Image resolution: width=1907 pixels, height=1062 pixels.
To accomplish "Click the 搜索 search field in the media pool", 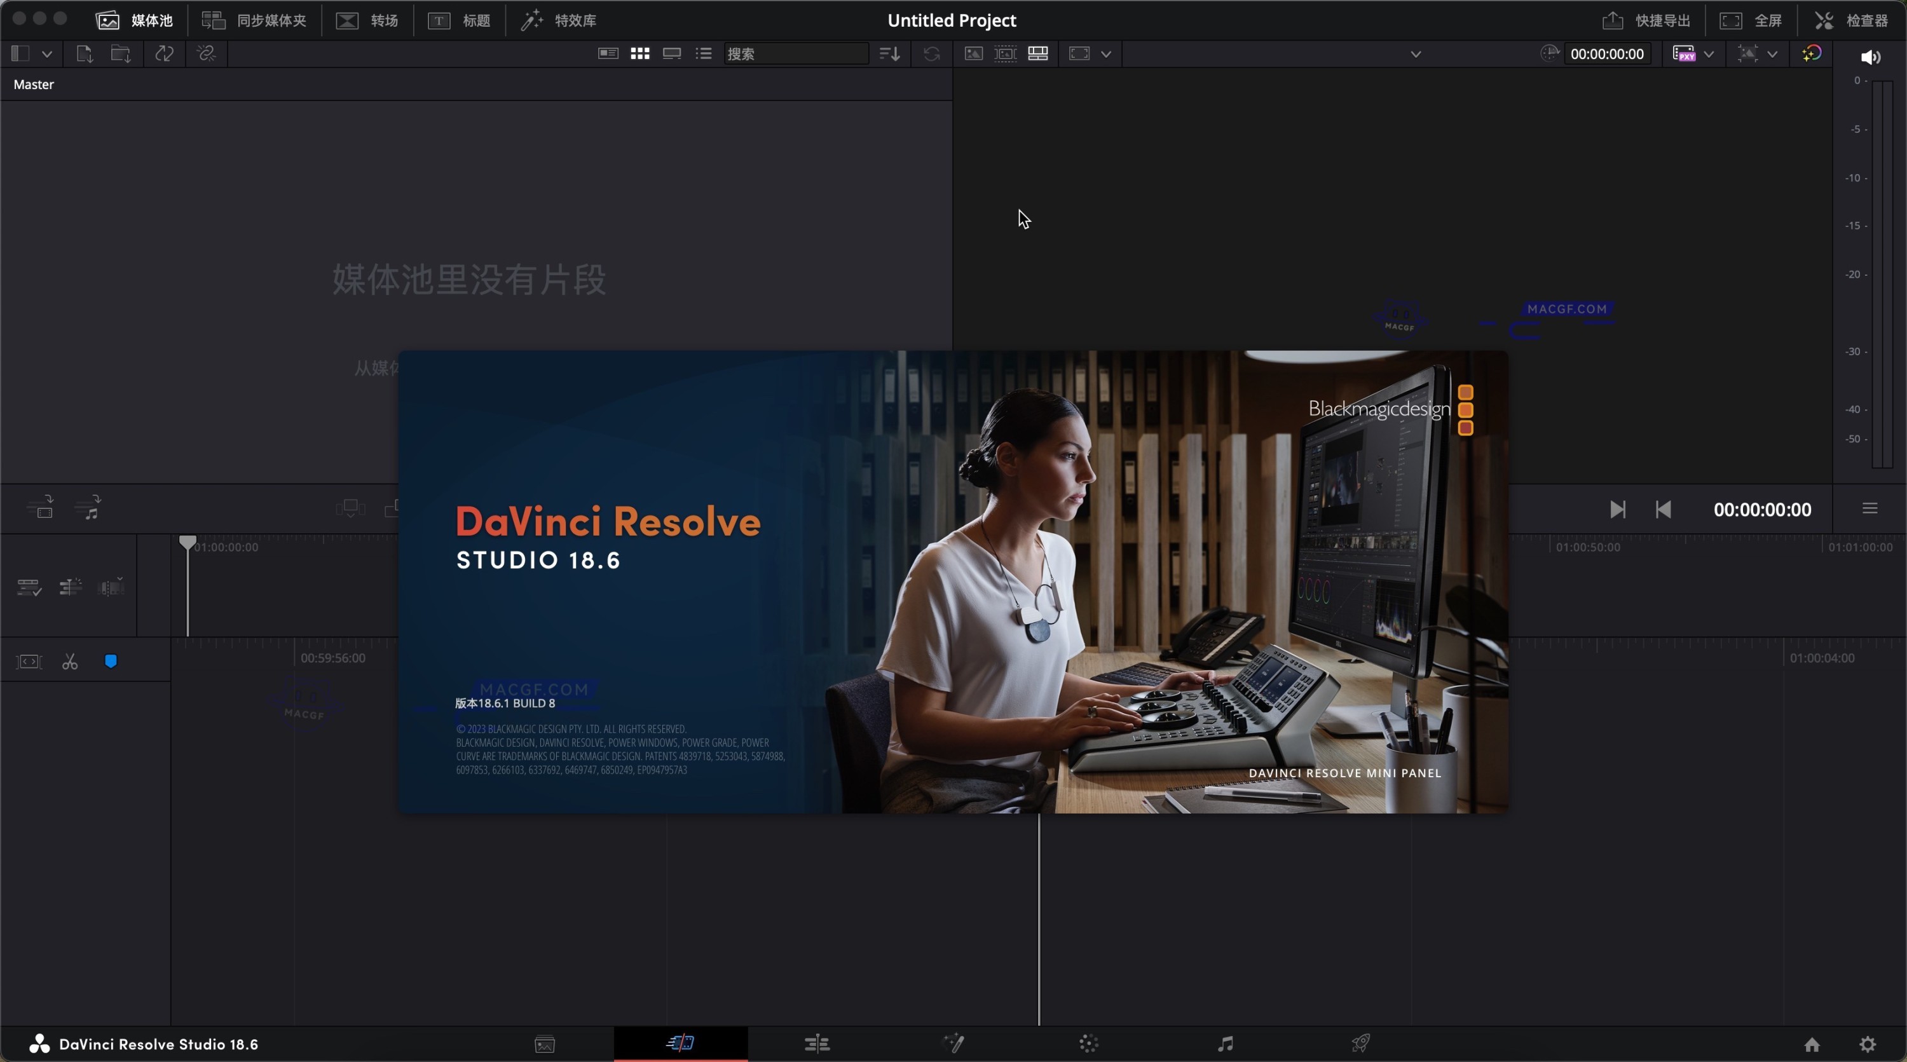I will point(796,53).
